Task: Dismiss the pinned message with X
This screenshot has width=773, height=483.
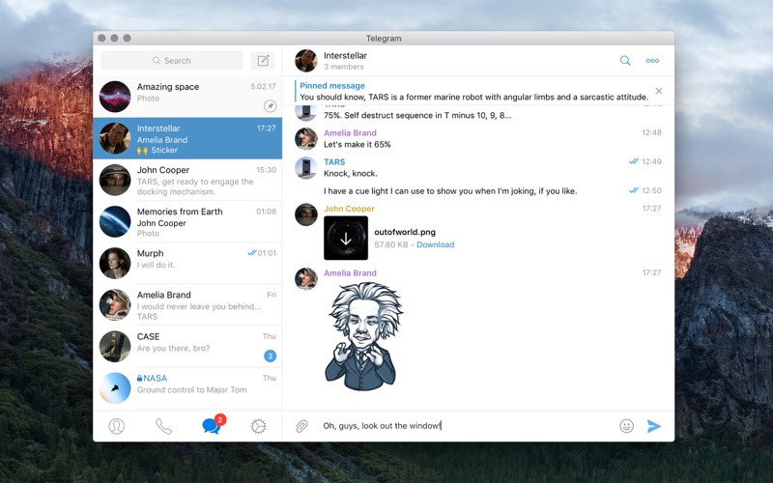Action: coord(659,92)
